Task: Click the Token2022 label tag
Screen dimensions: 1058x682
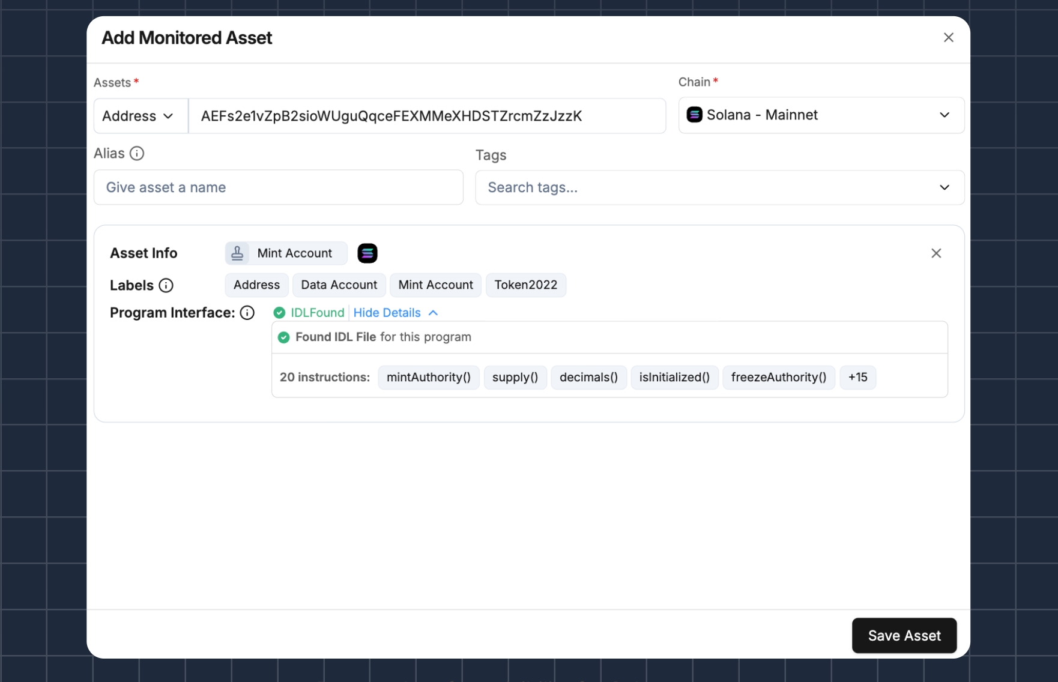Action: 525,285
